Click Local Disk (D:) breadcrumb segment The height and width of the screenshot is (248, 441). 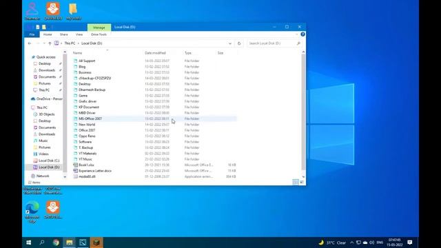(92, 43)
